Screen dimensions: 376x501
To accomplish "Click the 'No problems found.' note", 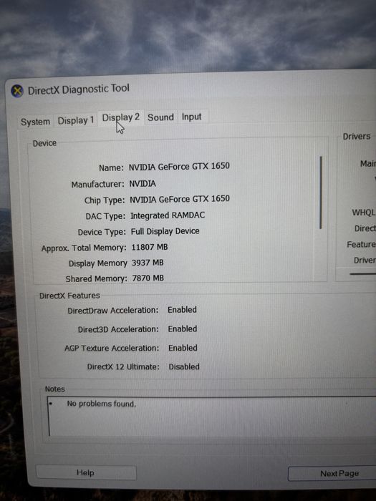I will pyautogui.click(x=102, y=404).
